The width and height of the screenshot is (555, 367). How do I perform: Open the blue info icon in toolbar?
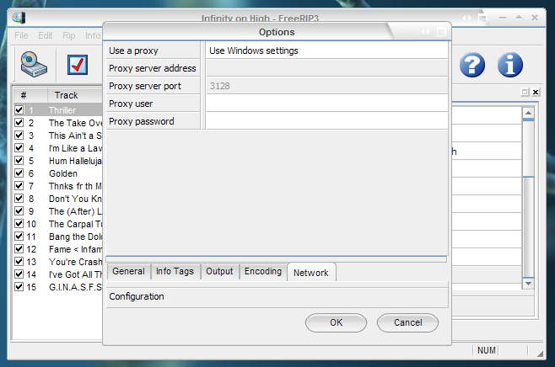pyautogui.click(x=510, y=65)
